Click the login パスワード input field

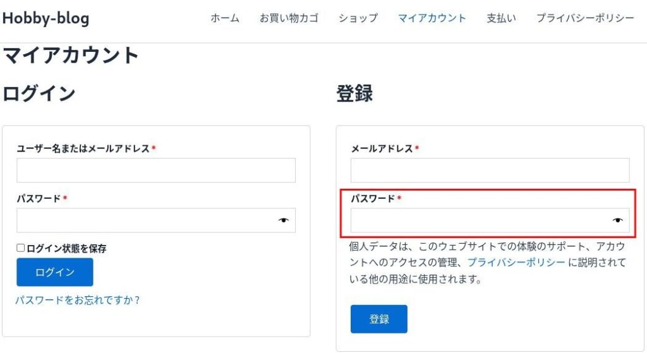pos(145,220)
